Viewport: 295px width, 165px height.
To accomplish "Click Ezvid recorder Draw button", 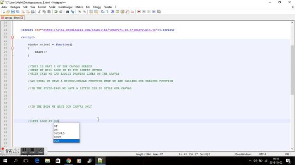I will pos(40,151).
